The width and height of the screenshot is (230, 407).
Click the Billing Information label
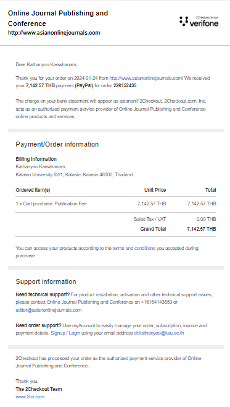tap(36, 159)
